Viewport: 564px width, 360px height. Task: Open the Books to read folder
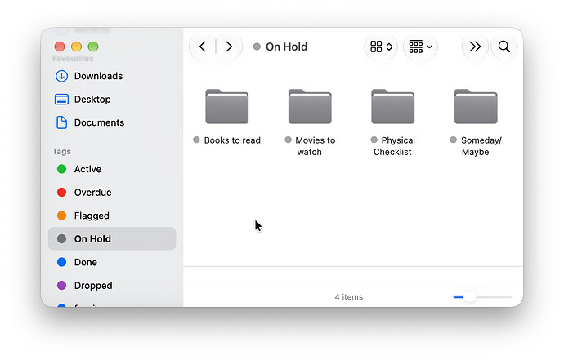(x=227, y=106)
